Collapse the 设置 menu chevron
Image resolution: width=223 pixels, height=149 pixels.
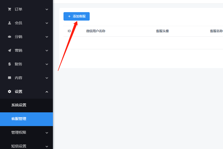point(47,92)
